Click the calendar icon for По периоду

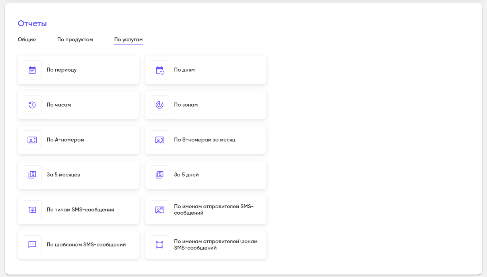tap(32, 70)
